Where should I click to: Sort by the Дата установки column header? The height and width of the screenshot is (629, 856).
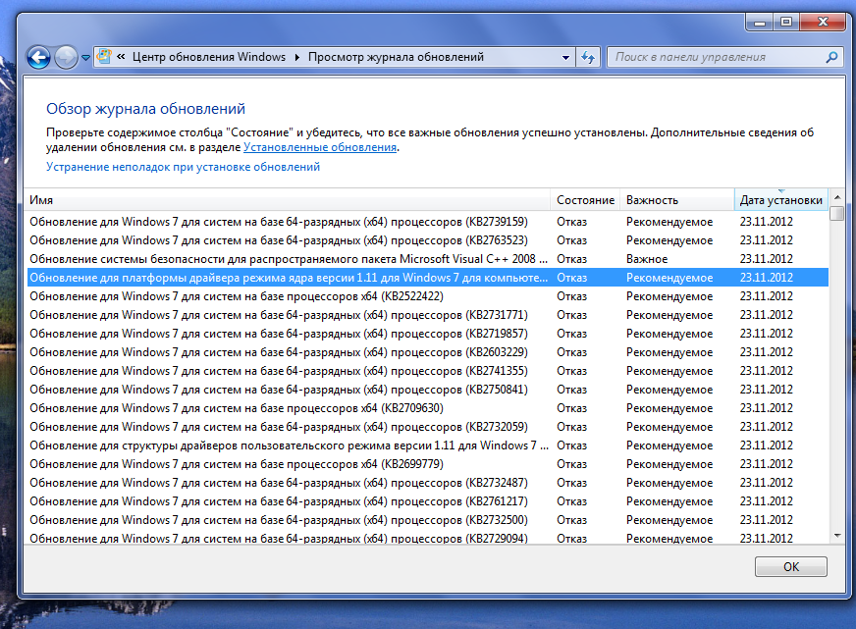tap(781, 200)
